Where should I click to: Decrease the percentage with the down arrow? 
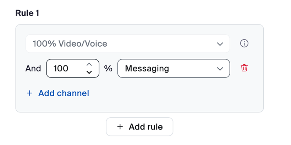pyautogui.click(x=89, y=72)
